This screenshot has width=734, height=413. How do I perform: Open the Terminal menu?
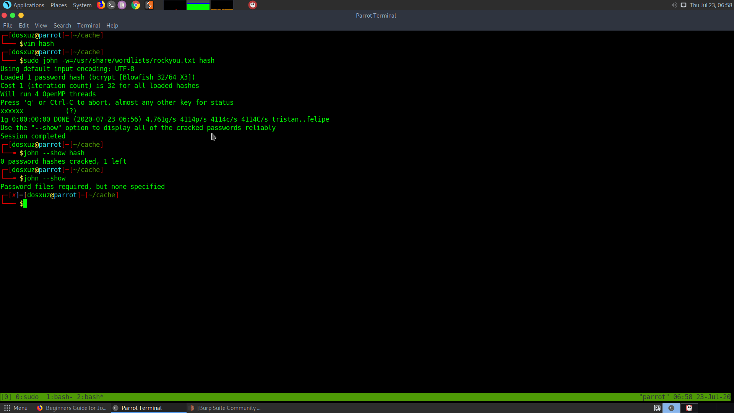[89, 26]
